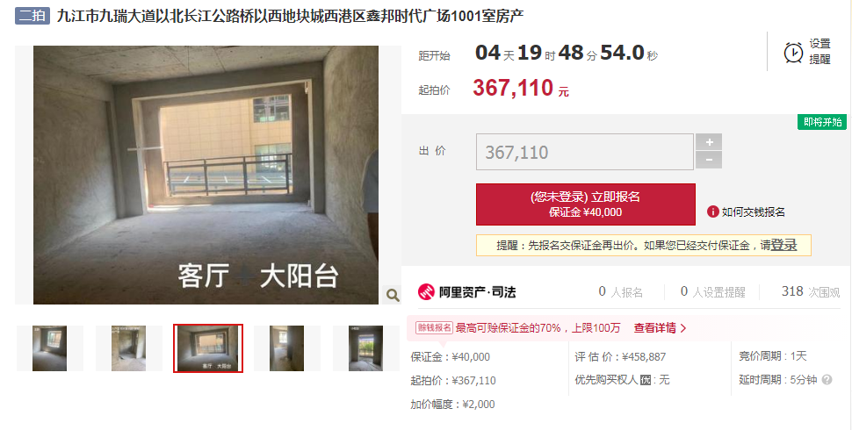Select the first room thumbnail

click(x=50, y=348)
